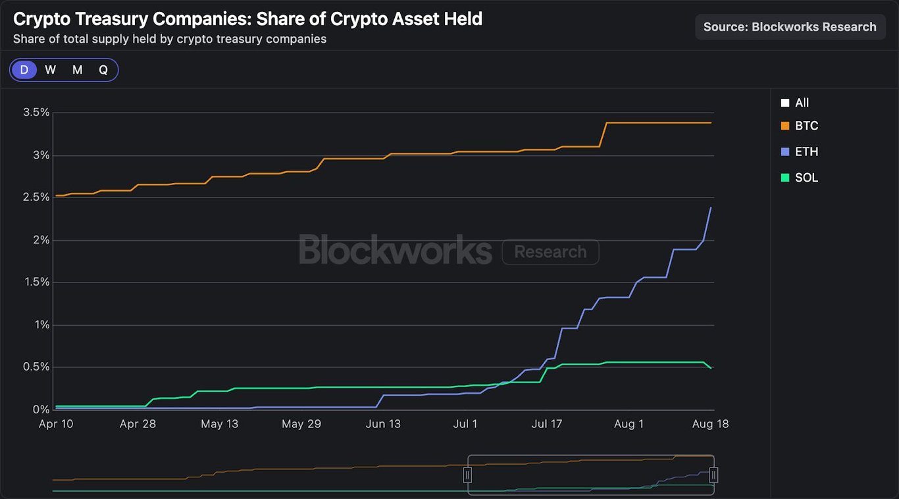
Task: Click the Apr 28 x-axis label
Action: (x=138, y=424)
